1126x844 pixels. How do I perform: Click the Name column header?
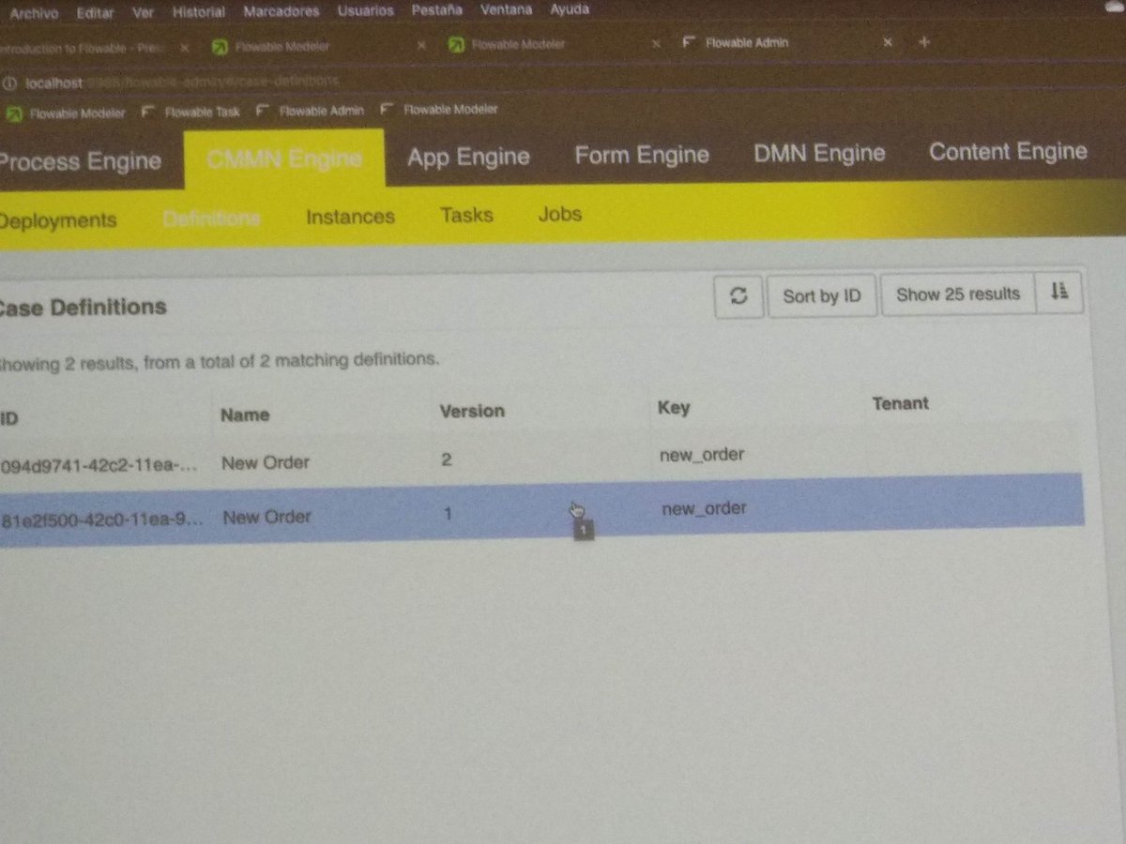(x=245, y=414)
